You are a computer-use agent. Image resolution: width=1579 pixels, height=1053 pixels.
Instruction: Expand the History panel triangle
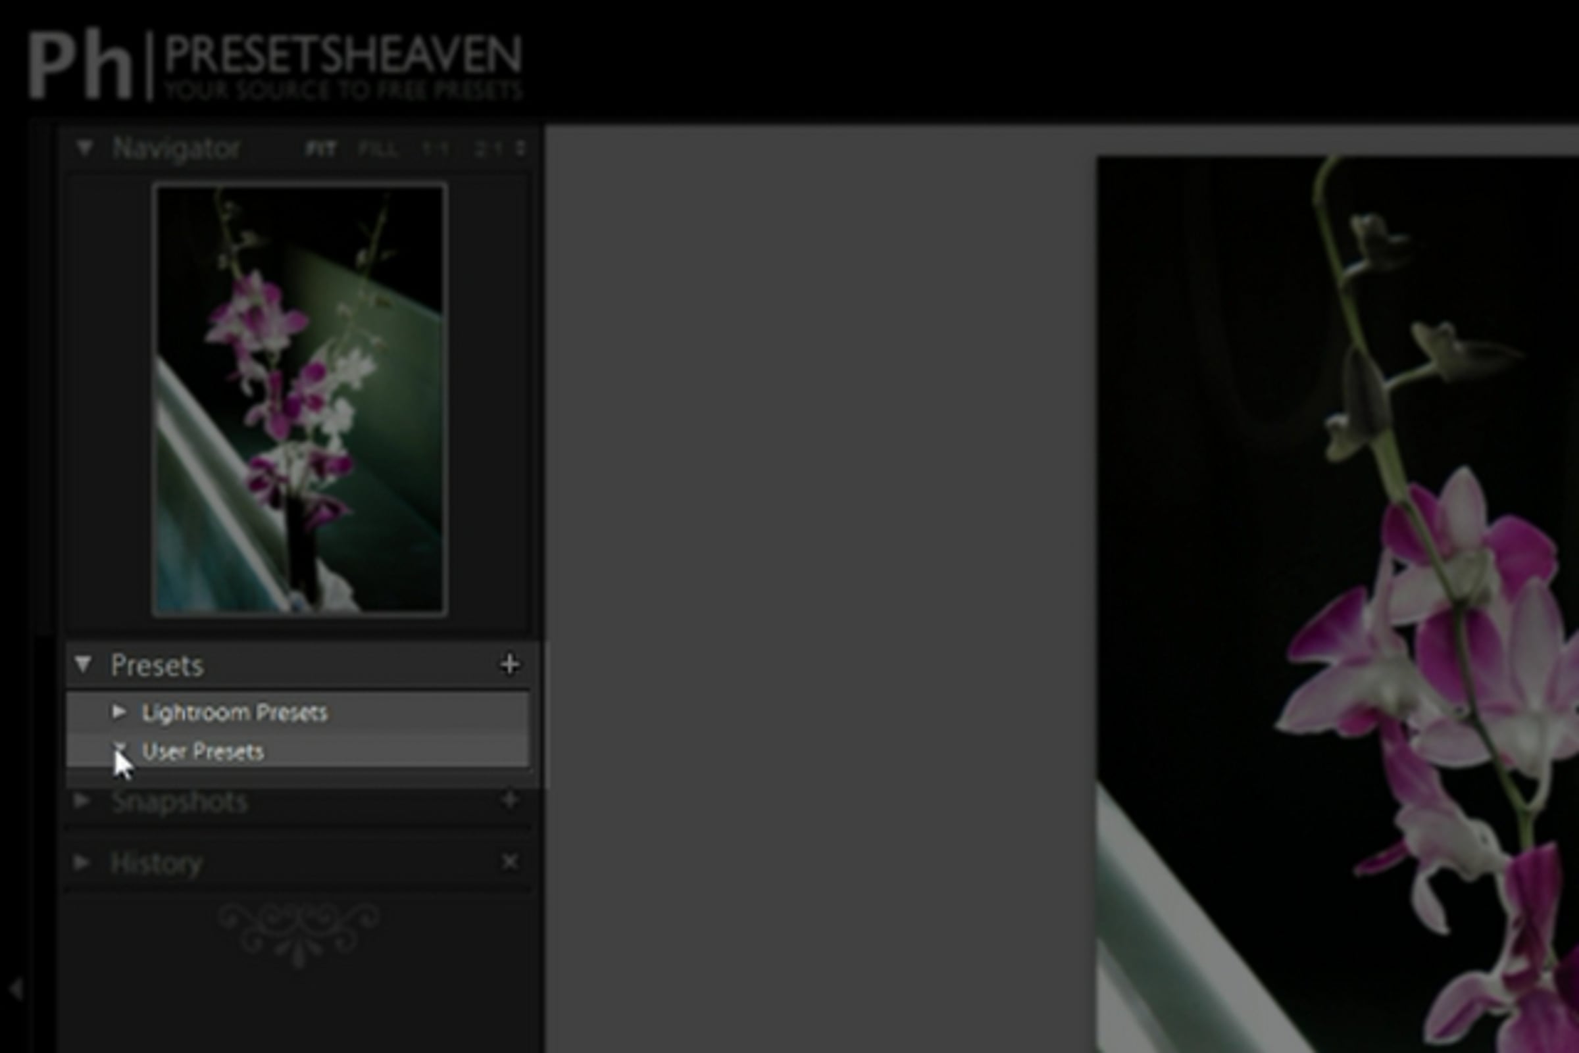click(82, 862)
